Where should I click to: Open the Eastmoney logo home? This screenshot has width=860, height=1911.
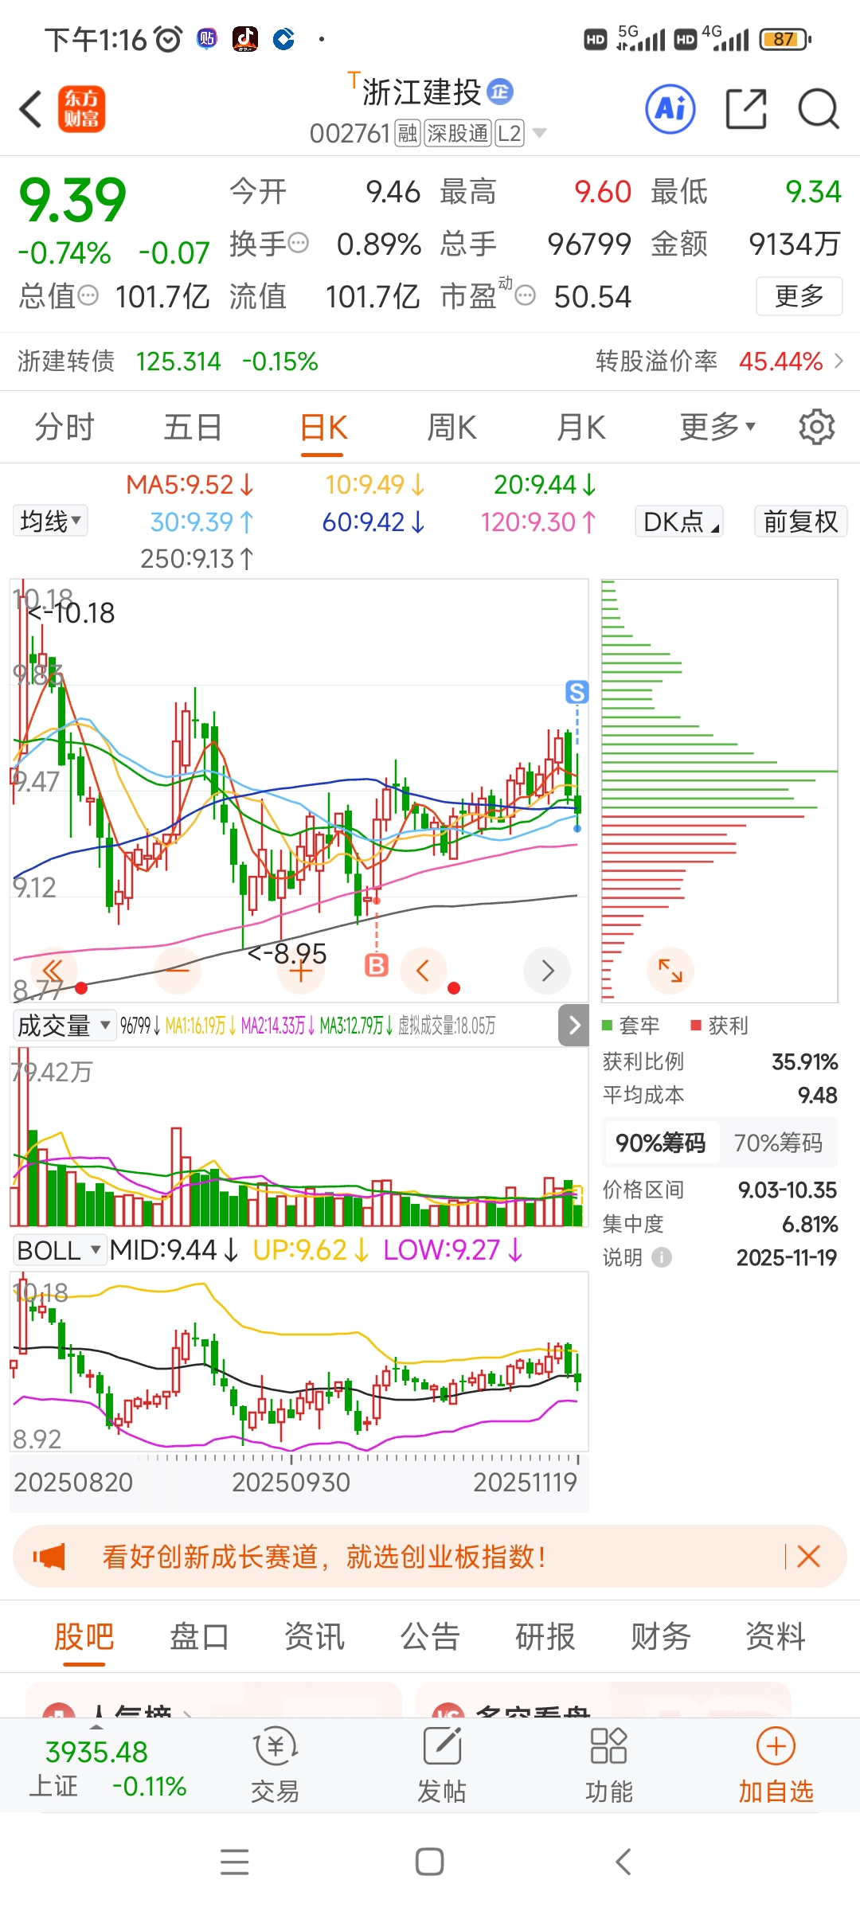click(x=81, y=109)
